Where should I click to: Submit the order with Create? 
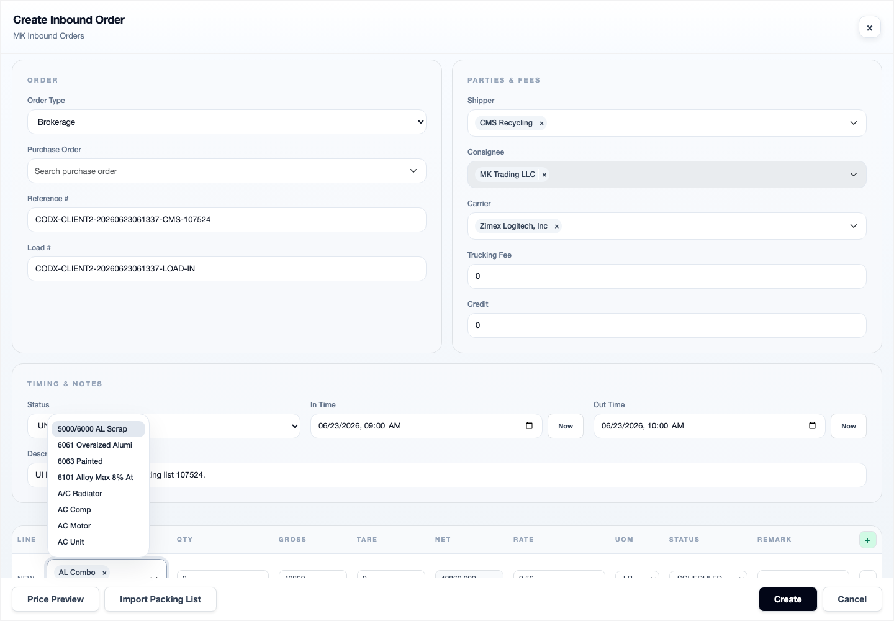pos(788,599)
